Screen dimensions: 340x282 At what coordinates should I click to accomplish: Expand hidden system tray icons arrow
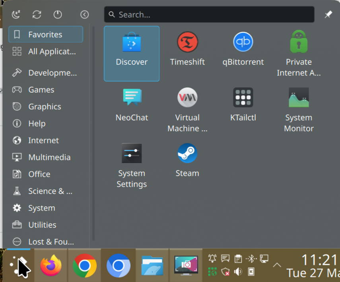click(x=277, y=265)
